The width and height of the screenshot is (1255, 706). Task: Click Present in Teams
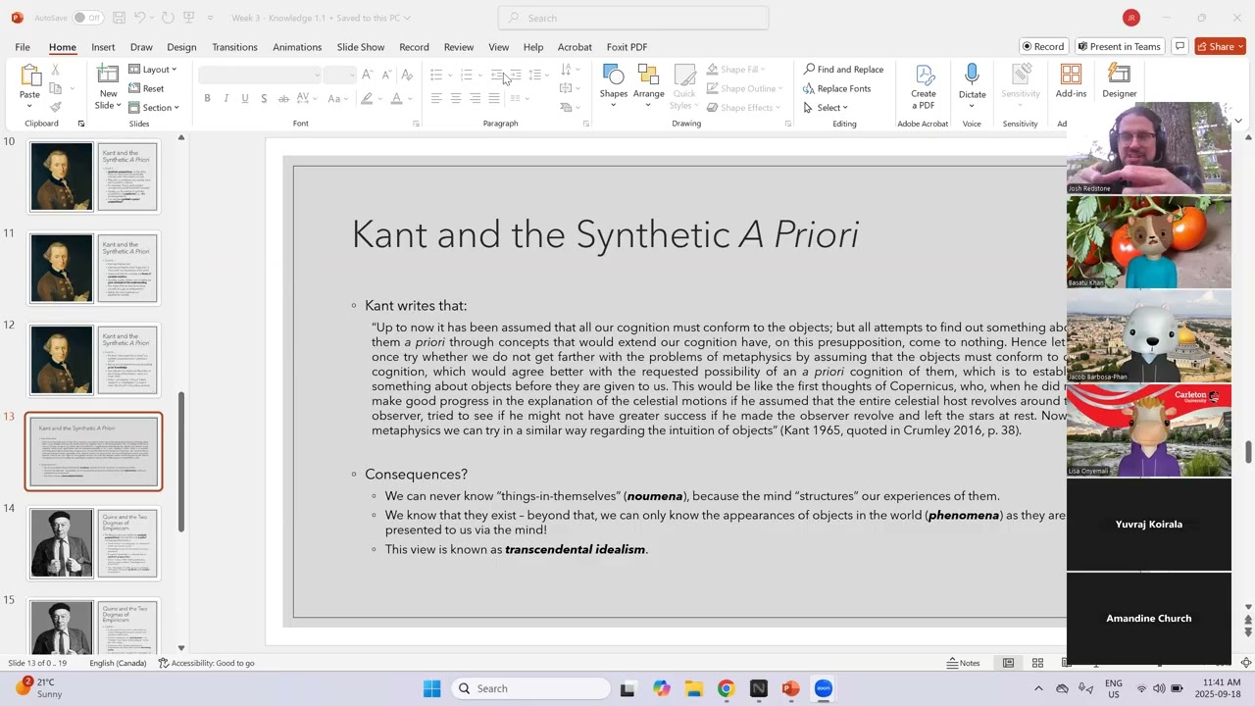pos(1119,46)
